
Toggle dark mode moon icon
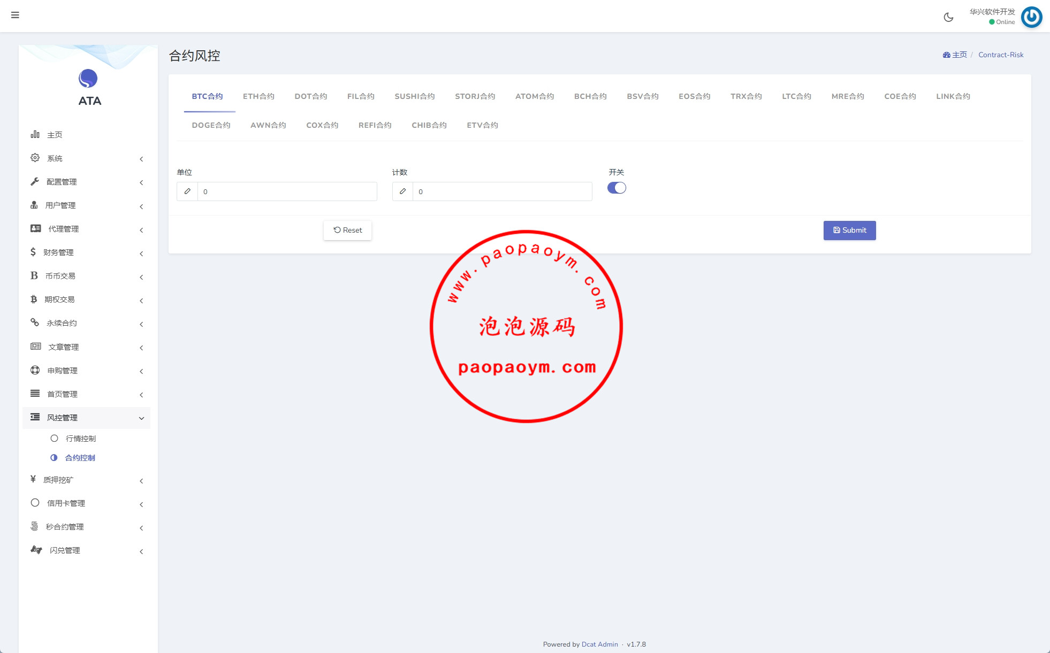coord(948,17)
